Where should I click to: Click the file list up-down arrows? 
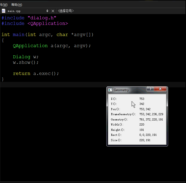click(47, 11)
